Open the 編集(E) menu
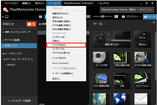Viewport: 157px width, 105px height. tap(26, 3)
